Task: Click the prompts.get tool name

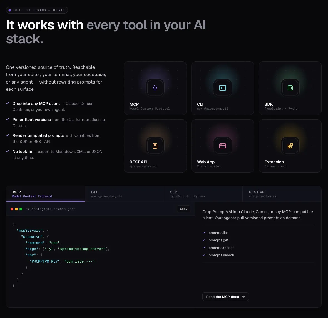Action: (x=218, y=240)
